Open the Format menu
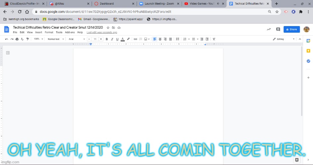The height and width of the screenshot is (165, 313). tap(49, 32)
